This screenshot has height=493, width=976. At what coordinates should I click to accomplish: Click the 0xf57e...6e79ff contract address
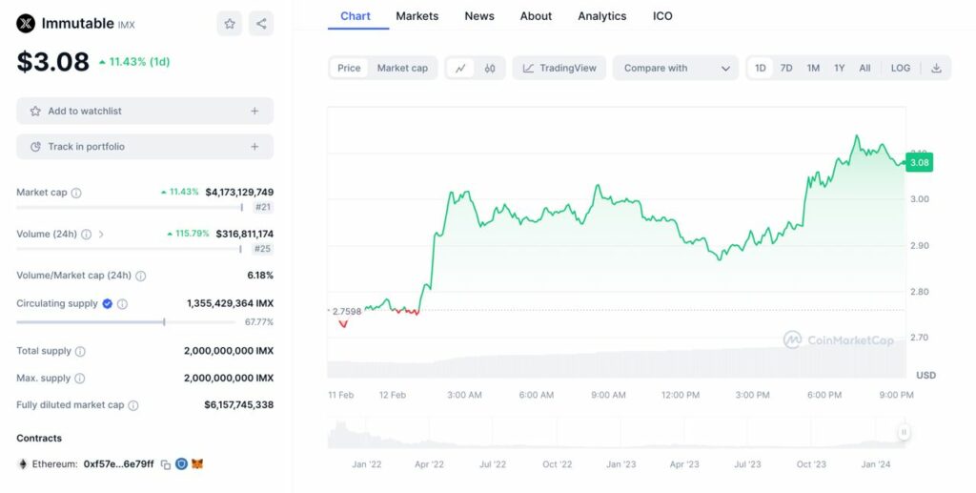point(118,464)
